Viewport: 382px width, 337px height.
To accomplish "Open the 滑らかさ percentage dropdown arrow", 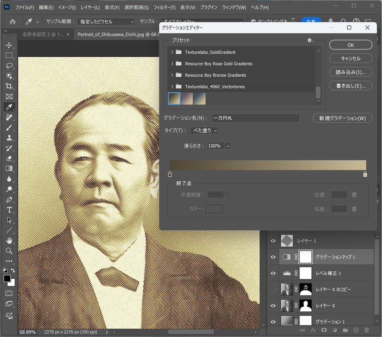I will coord(228,146).
